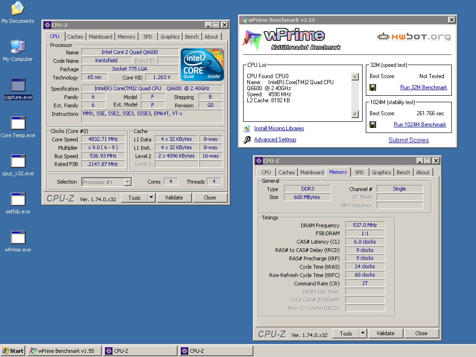The width and height of the screenshot is (476, 357).
Task: Click the floppy save icon for 32M score
Action: coord(373,87)
